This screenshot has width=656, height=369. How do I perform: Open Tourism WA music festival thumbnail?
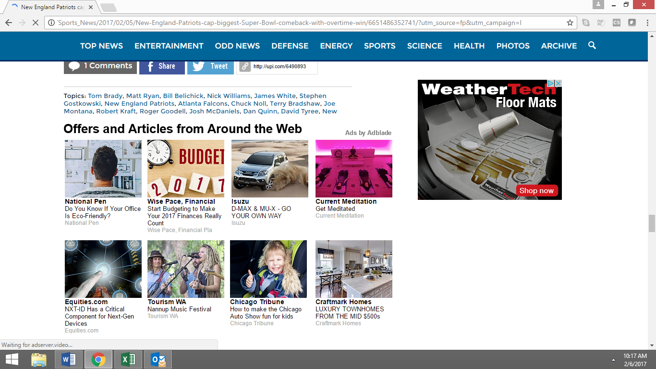(186, 269)
